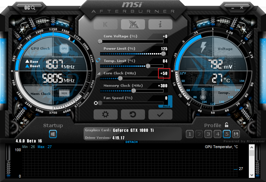Click the driver version 419.17 text
The width and height of the screenshot is (266, 182).
118,138
